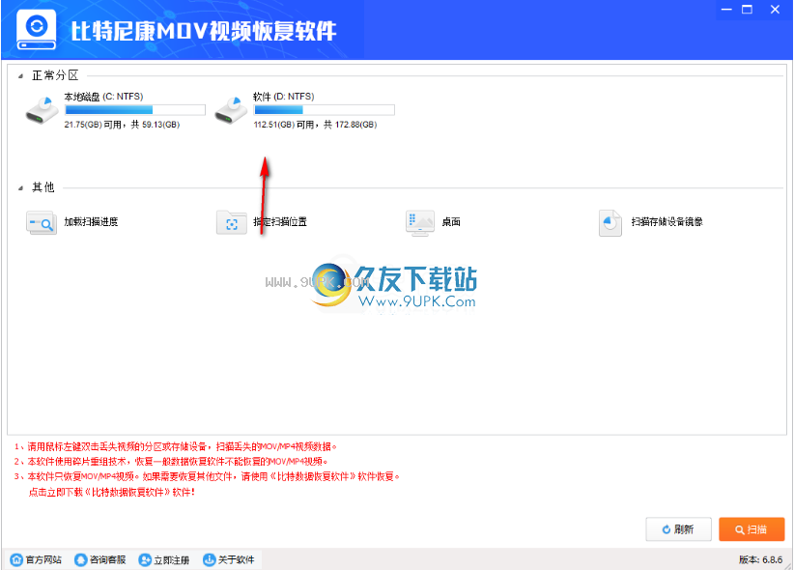Image resolution: width=794 pixels, height=570 pixels.
Task: Select the 软件 (D: NTFS) label
Action: coord(284,97)
